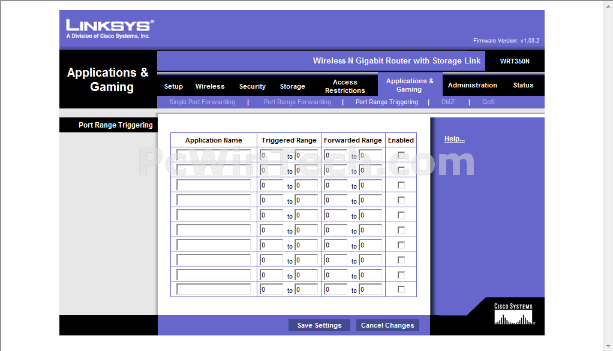This screenshot has width=613, height=351.
Task: Open the Storage tab
Action: click(292, 86)
